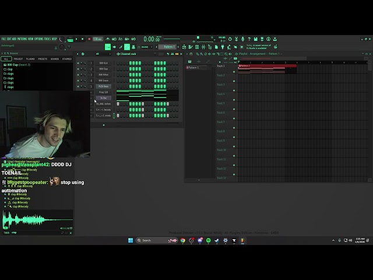373x280 pixels.
Task: Click the 130 tempo field
Action: tap(97, 39)
